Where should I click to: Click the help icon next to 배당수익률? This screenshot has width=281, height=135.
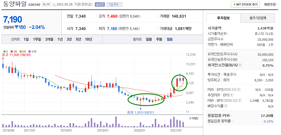coord(225,106)
